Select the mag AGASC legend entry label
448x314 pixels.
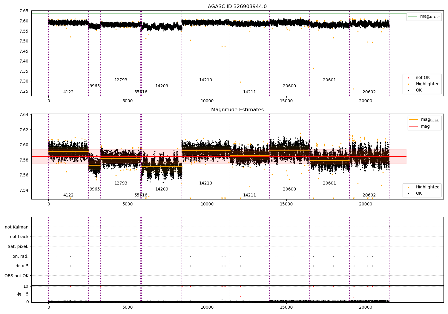tap(430, 16)
